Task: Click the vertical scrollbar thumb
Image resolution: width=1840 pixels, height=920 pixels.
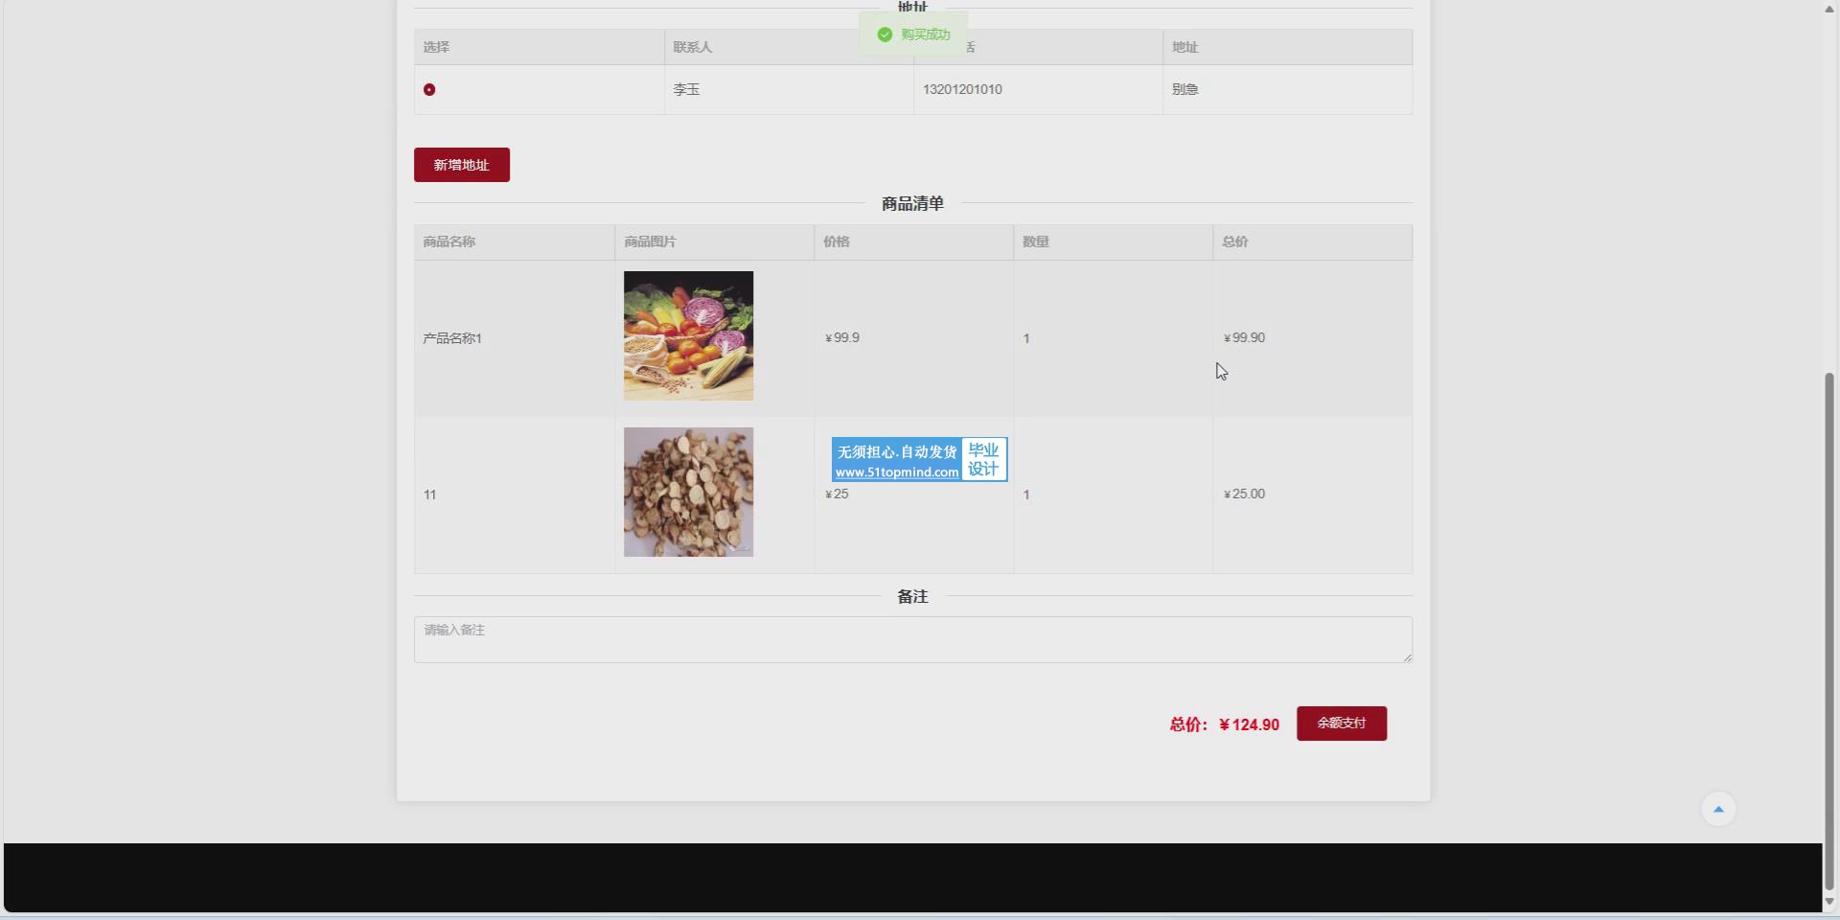Action: pyautogui.click(x=1828, y=632)
